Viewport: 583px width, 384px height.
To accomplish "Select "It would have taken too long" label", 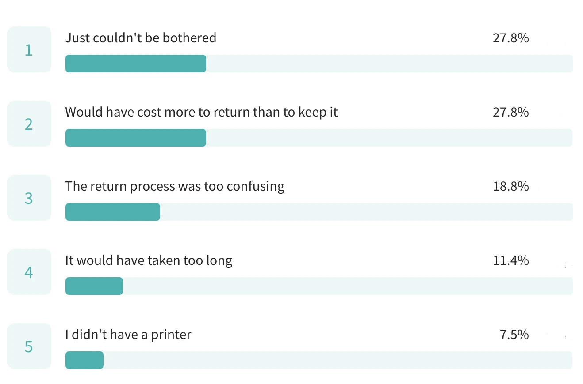I will [149, 260].
